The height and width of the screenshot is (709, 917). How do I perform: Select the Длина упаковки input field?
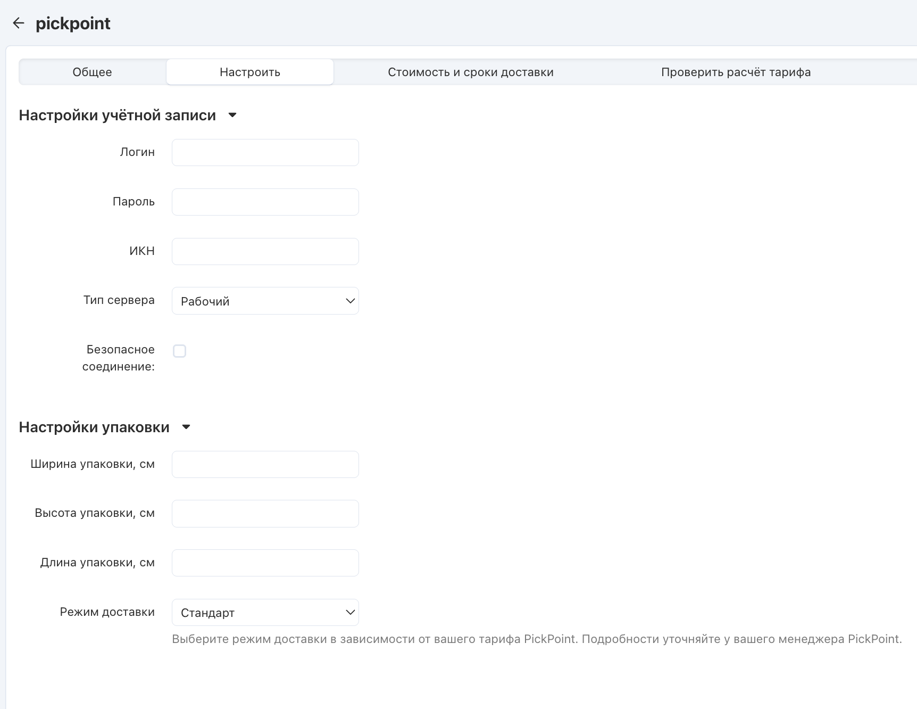coord(265,563)
